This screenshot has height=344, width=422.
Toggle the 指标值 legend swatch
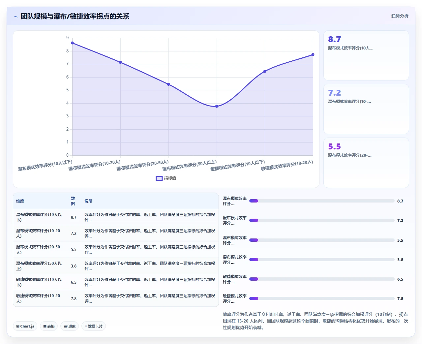coord(159,178)
